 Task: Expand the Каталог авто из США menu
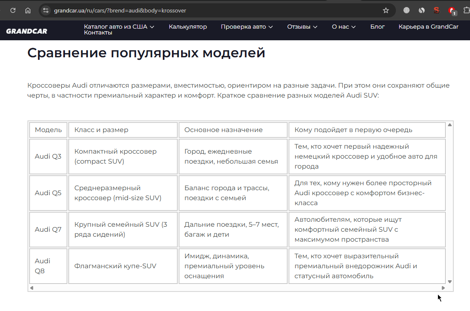pos(119,27)
